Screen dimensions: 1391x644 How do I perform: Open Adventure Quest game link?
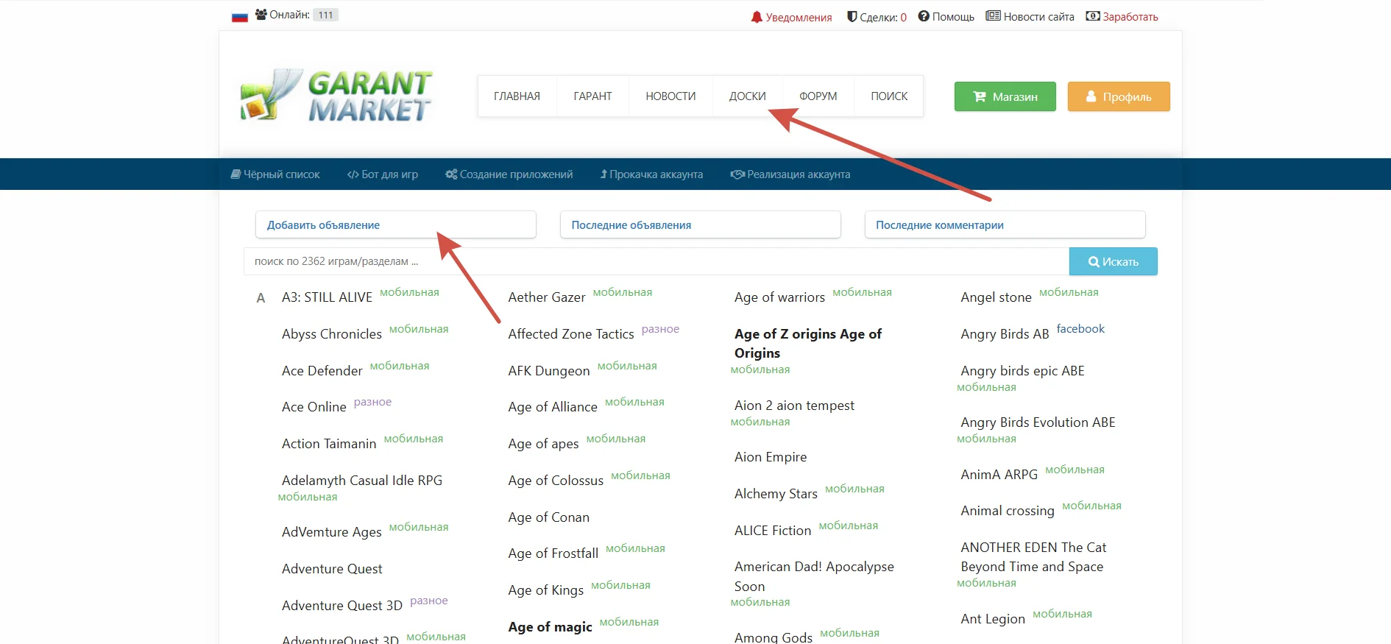coord(332,569)
